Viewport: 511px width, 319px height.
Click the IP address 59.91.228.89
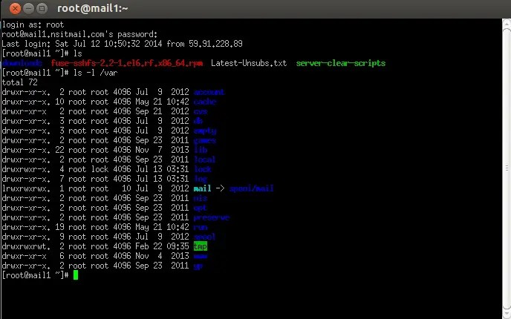coord(215,44)
